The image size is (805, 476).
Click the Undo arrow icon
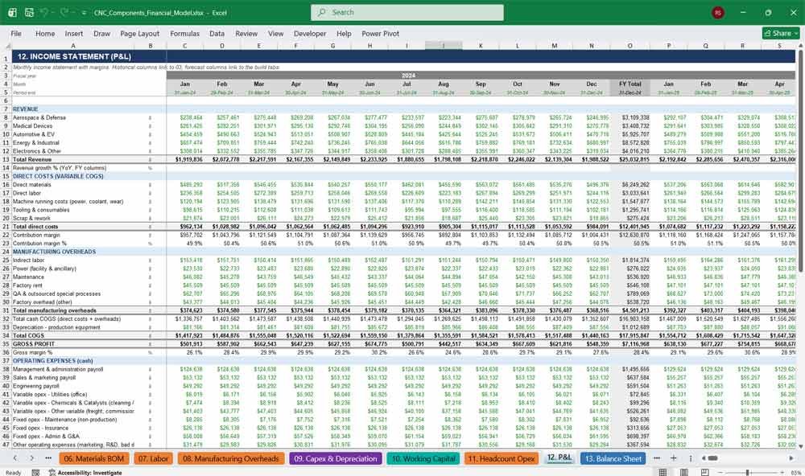coord(44,12)
